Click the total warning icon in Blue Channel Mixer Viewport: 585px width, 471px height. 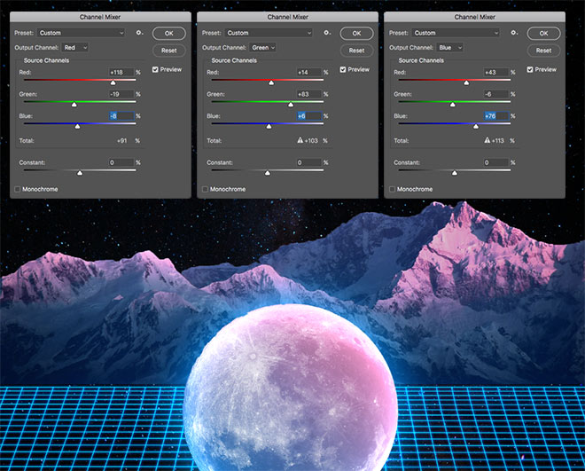[x=487, y=140]
